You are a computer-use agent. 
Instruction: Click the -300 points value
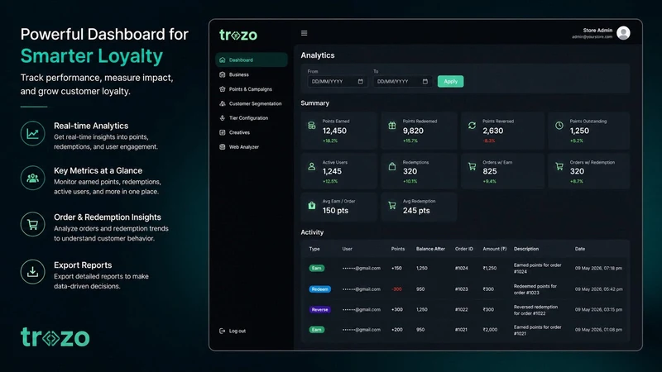(396, 289)
